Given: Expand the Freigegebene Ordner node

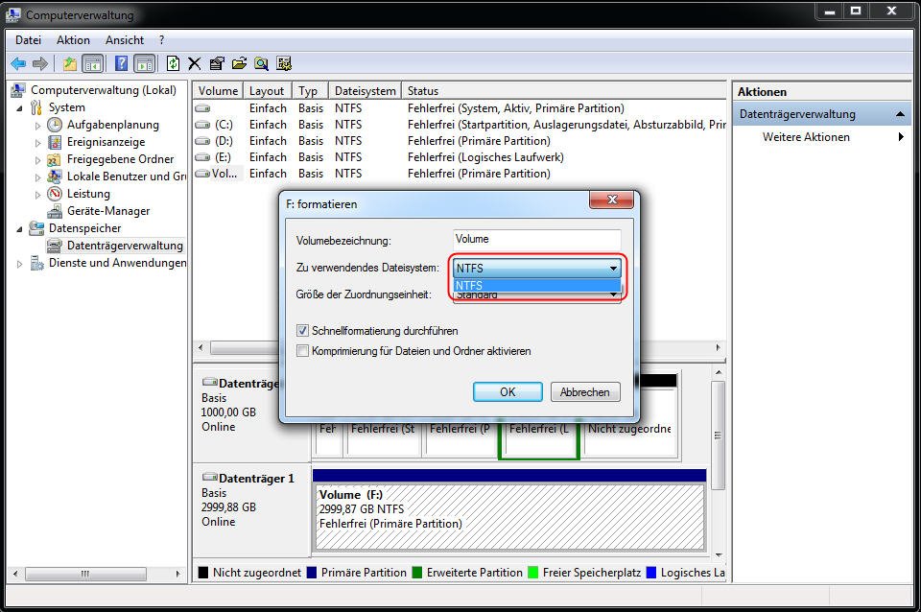Looking at the screenshot, I should pyautogui.click(x=37, y=160).
